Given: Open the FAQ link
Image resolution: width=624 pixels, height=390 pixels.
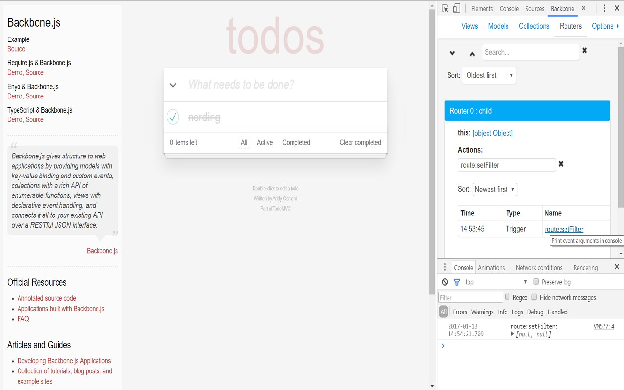Looking at the screenshot, I should coord(23,319).
